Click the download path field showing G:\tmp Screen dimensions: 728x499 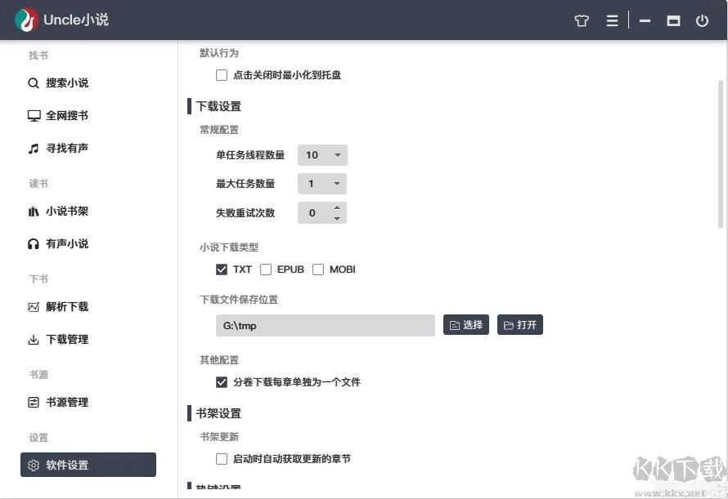coord(325,324)
